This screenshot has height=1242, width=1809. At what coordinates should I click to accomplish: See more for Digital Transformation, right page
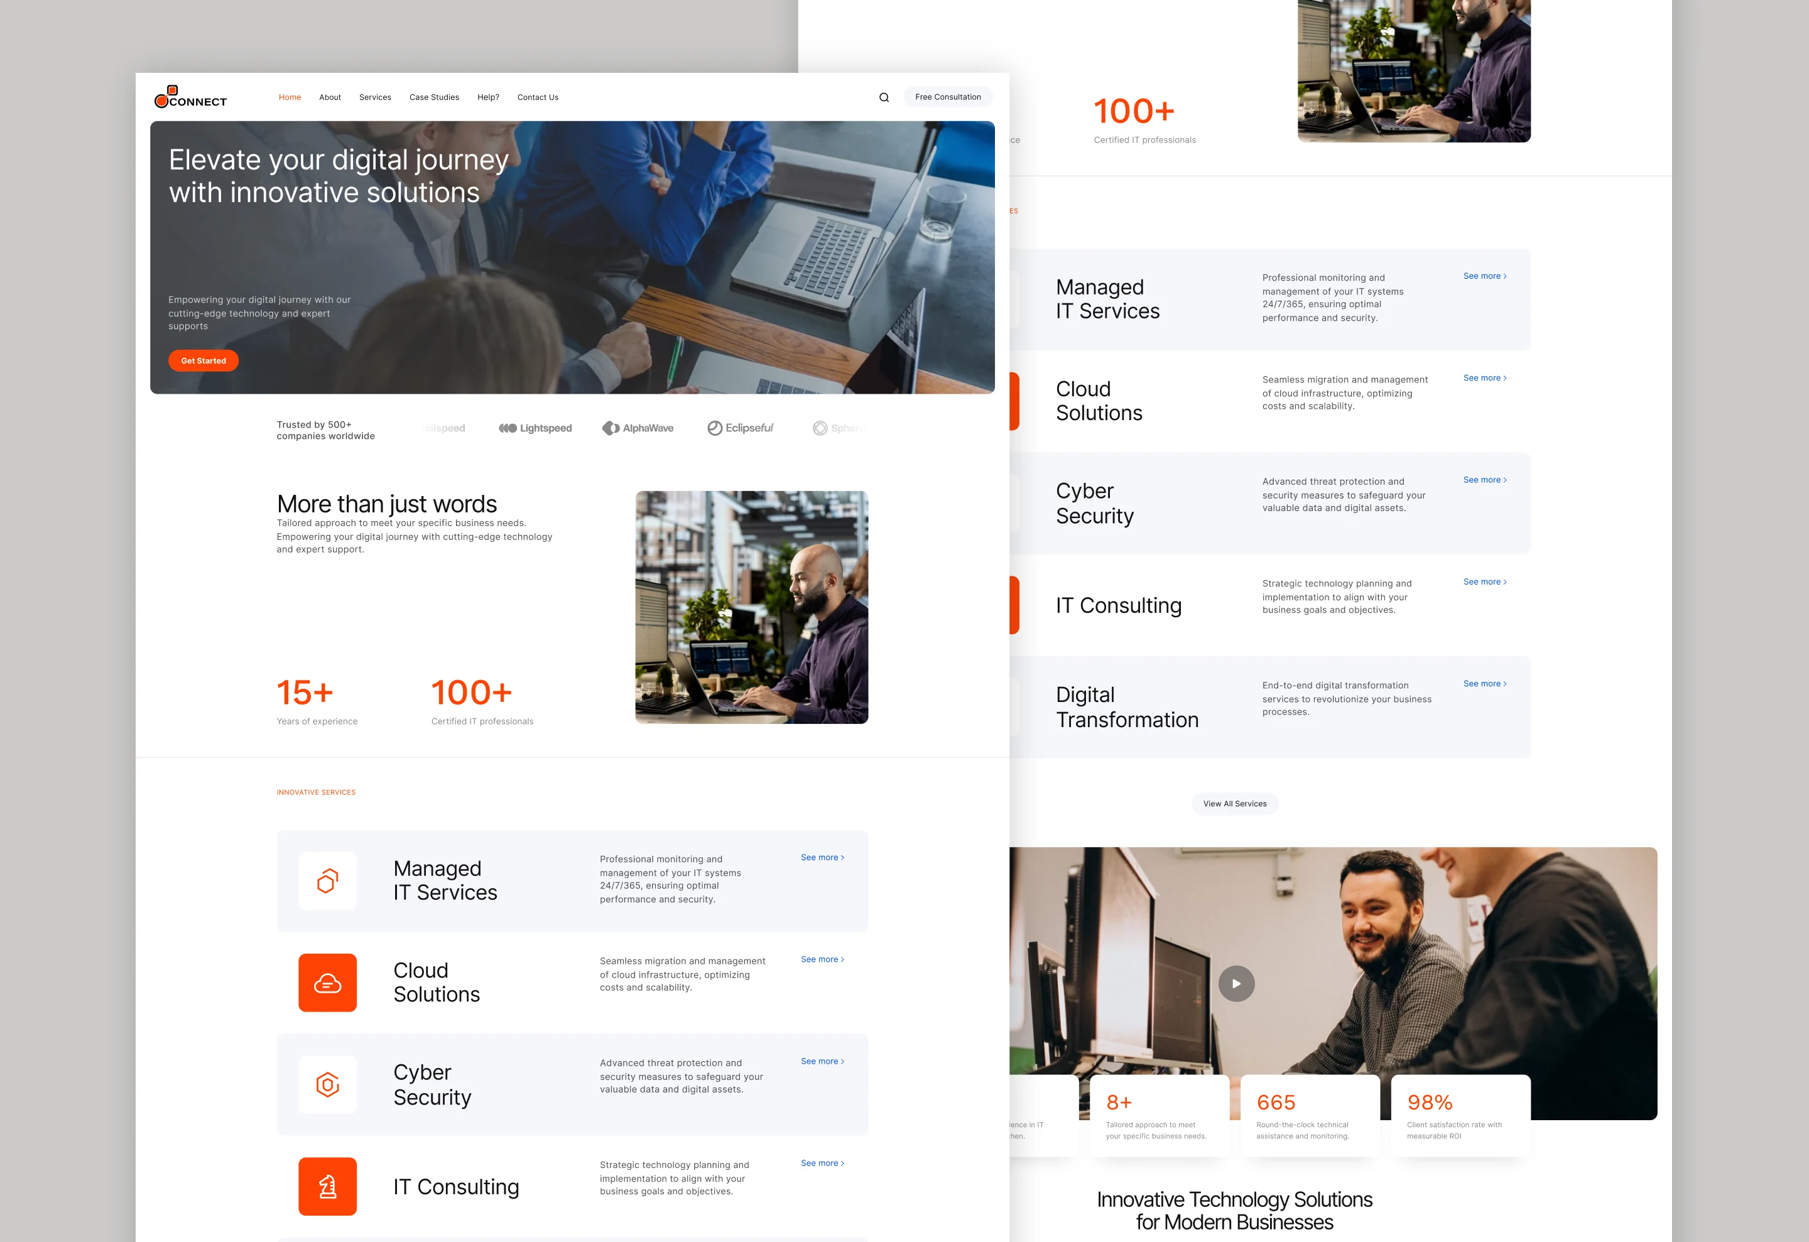coord(1484,684)
